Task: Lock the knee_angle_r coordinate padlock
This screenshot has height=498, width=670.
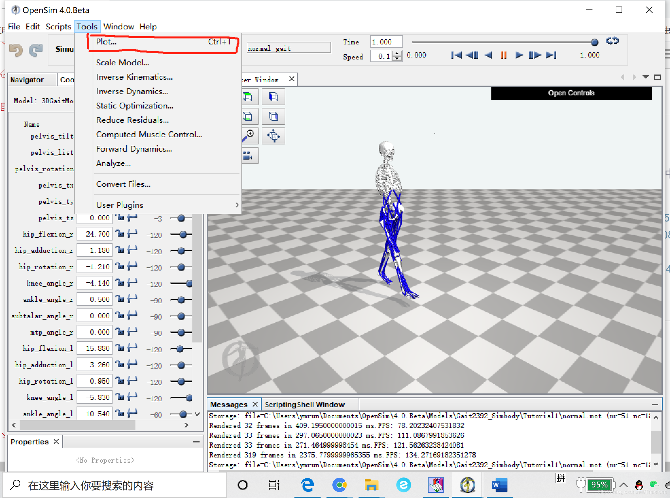Action: pos(120,282)
